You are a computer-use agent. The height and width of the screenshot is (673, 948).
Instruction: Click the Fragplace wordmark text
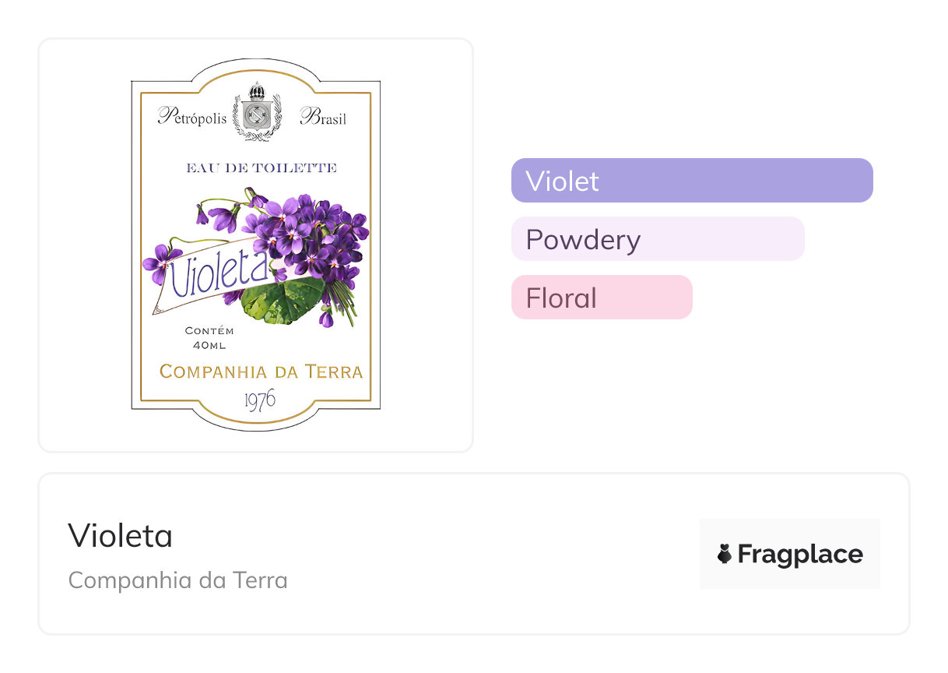point(799,555)
